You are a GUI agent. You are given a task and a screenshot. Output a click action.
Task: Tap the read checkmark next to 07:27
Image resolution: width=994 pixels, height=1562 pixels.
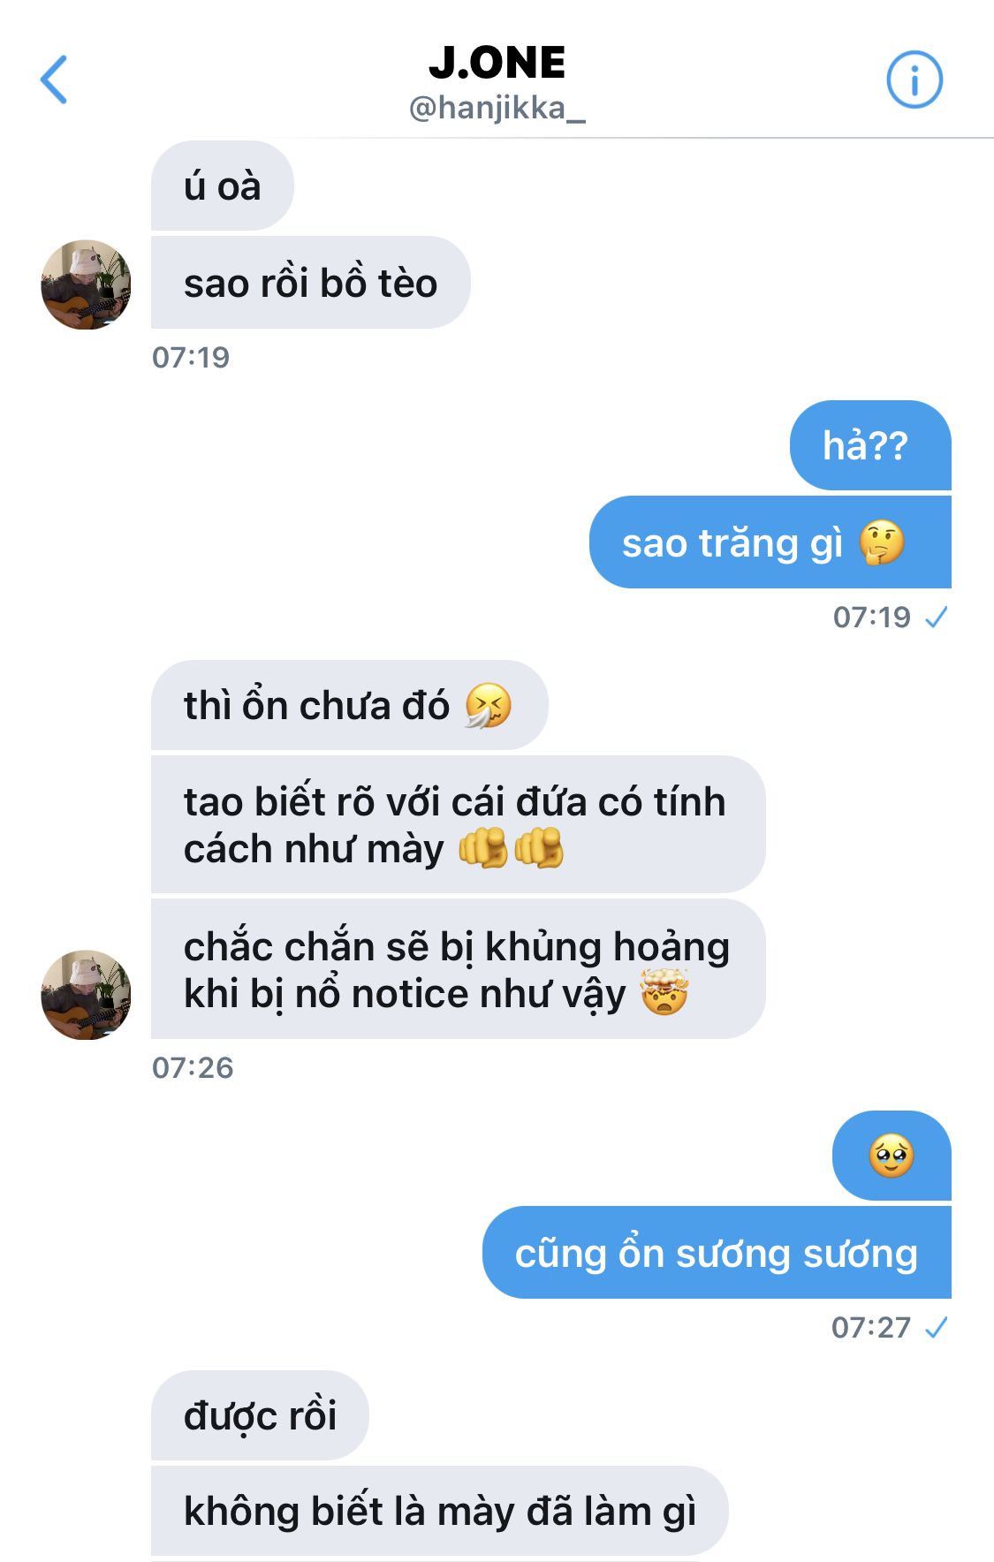tap(936, 1328)
